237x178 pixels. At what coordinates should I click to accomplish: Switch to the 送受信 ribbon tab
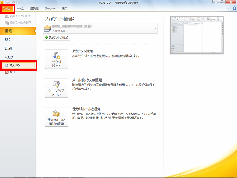[34, 9]
